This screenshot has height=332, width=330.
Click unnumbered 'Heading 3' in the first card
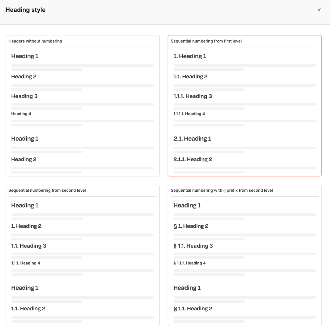coord(24,96)
